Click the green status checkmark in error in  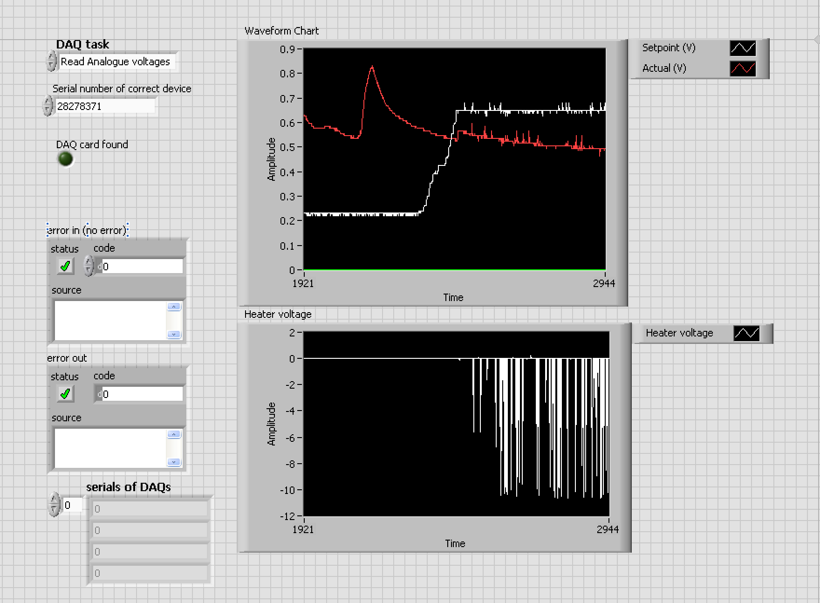tap(65, 266)
